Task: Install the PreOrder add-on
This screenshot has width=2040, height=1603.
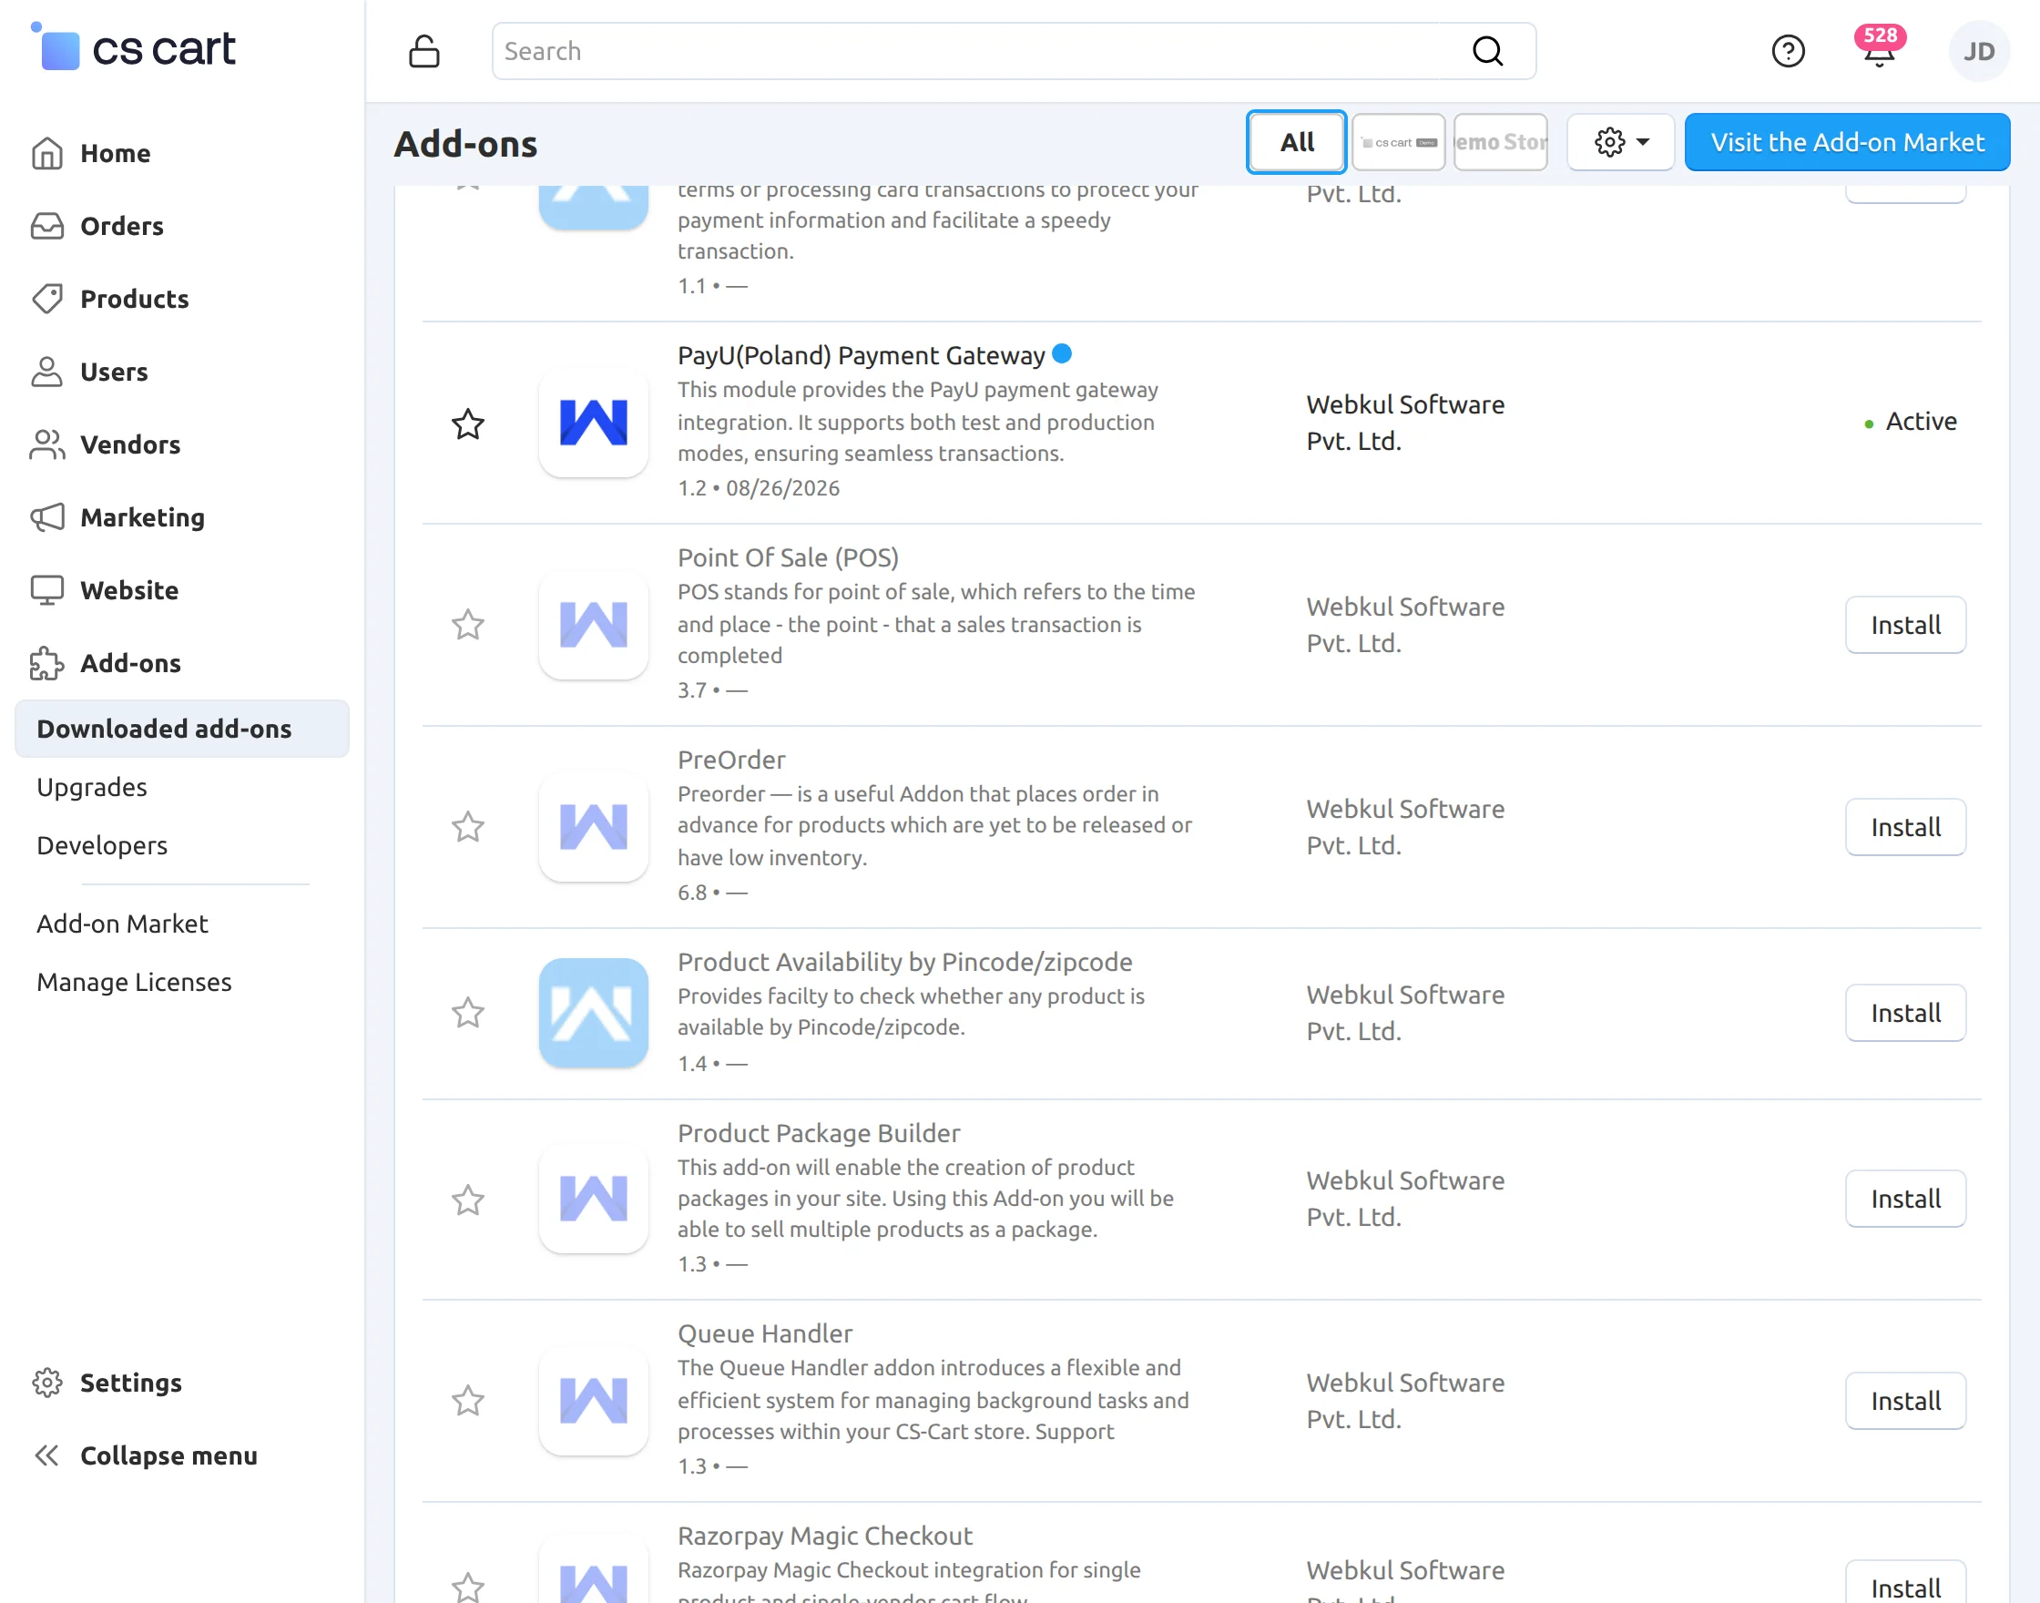Action: 1905,827
